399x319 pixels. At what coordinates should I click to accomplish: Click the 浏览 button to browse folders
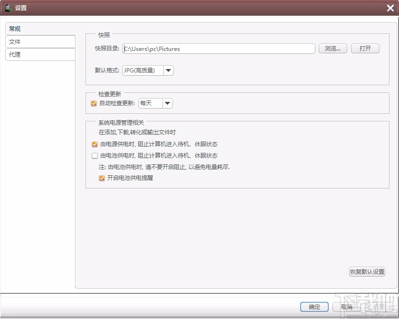coord(332,49)
